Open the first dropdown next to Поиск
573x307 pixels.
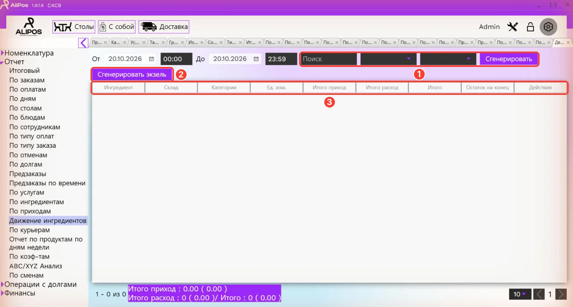point(388,59)
